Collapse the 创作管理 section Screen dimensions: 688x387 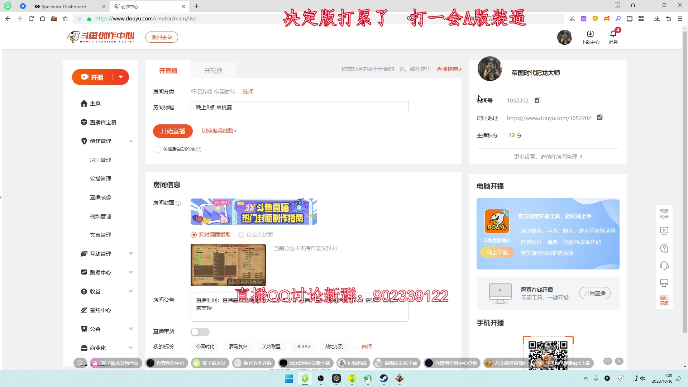[131, 141]
